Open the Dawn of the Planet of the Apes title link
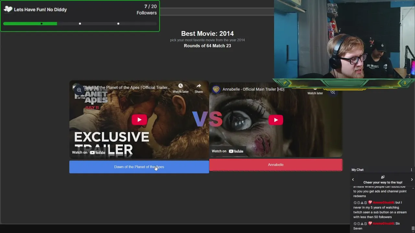Screen dimensions: 415x233 [126, 87]
